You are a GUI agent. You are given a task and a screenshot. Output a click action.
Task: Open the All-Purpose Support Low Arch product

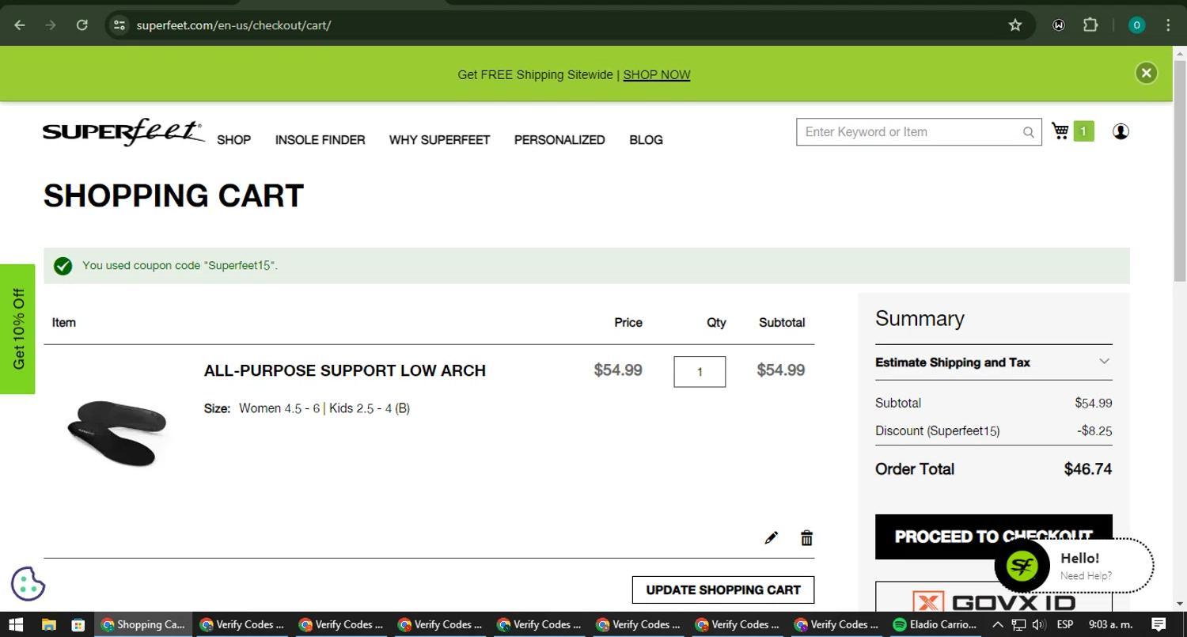(x=345, y=370)
